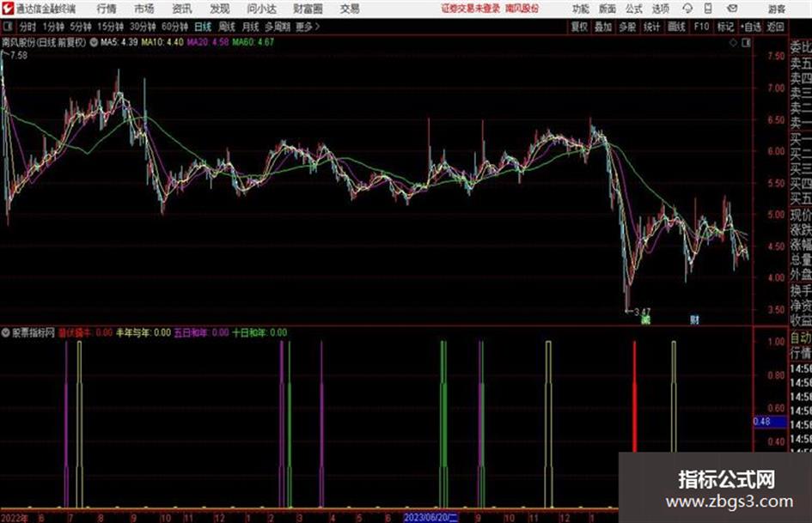812x523 pixels.
Task: Click the 3.47 low price marker
Action: tap(642, 312)
